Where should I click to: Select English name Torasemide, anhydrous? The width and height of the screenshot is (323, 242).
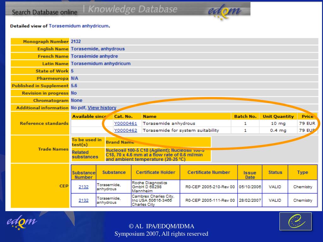coord(98,49)
